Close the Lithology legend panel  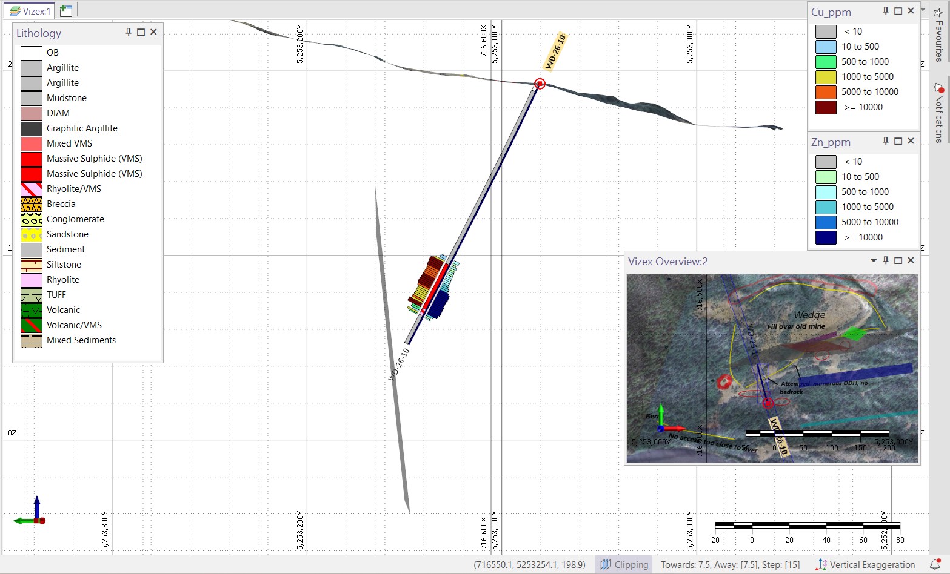click(x=154, y=32)
